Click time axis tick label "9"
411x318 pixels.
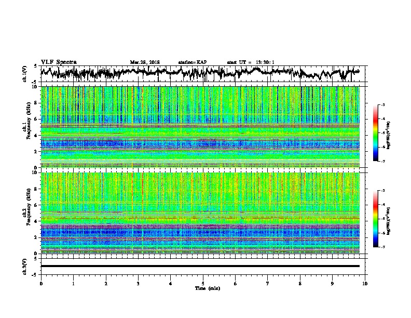332,283
